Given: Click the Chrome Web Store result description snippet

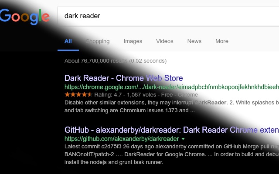Looking at the screenshot, I should click(172, 107).
